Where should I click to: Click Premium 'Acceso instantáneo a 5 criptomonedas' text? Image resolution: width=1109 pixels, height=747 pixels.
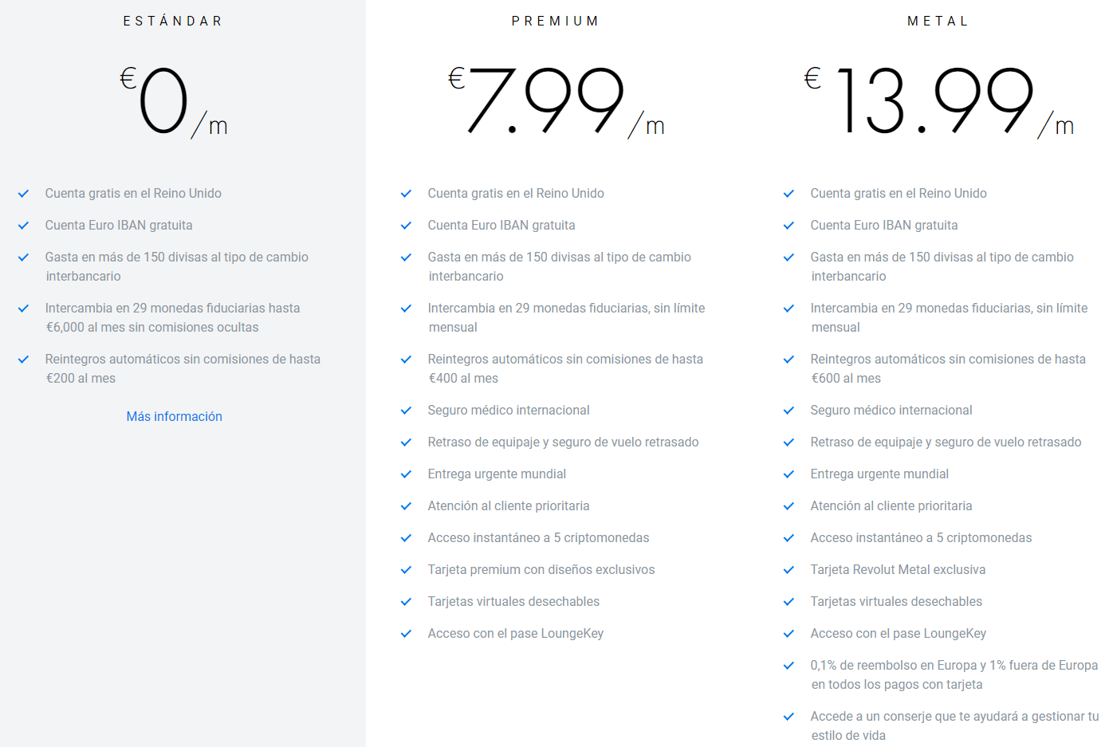point(538,537)
